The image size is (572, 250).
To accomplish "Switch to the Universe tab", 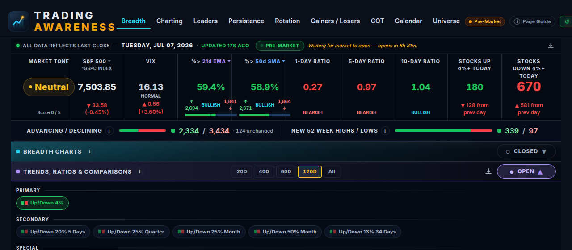I will (446, 21).
